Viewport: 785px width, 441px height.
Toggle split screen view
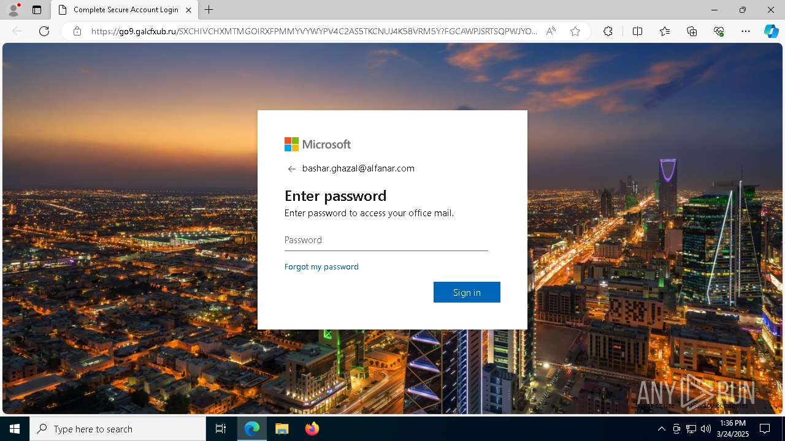pyautogui.click(x=637, y=31)
